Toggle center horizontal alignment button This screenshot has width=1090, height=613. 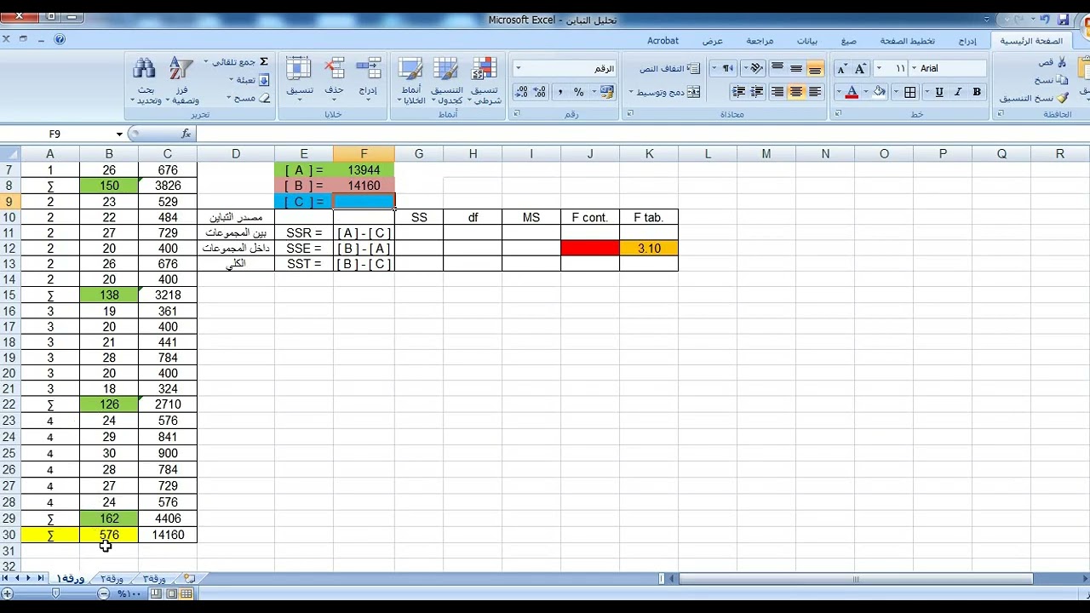pyautogui.click(x=796, y=92)
